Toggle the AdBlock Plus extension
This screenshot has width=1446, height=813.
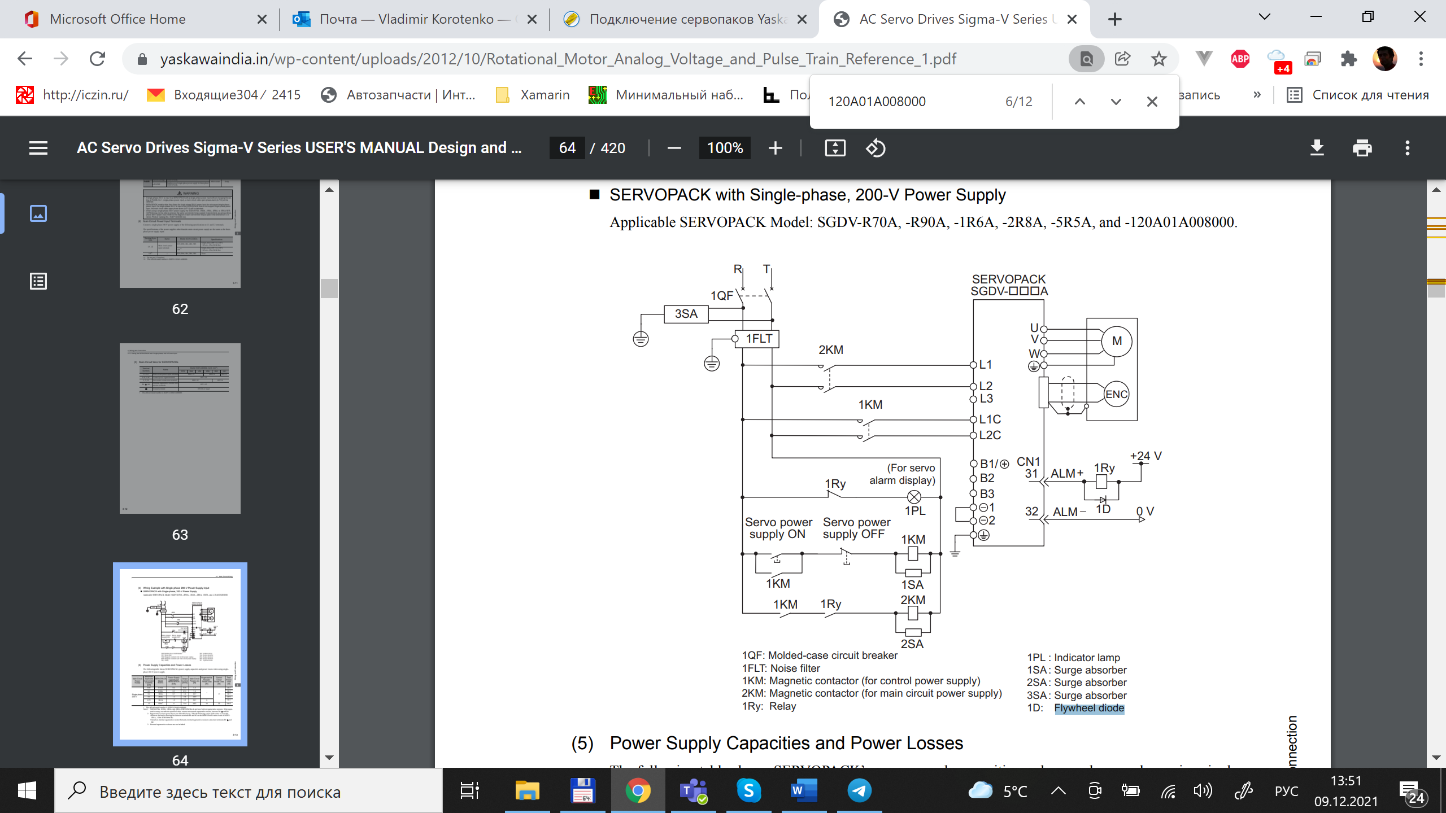point(1240,59)
